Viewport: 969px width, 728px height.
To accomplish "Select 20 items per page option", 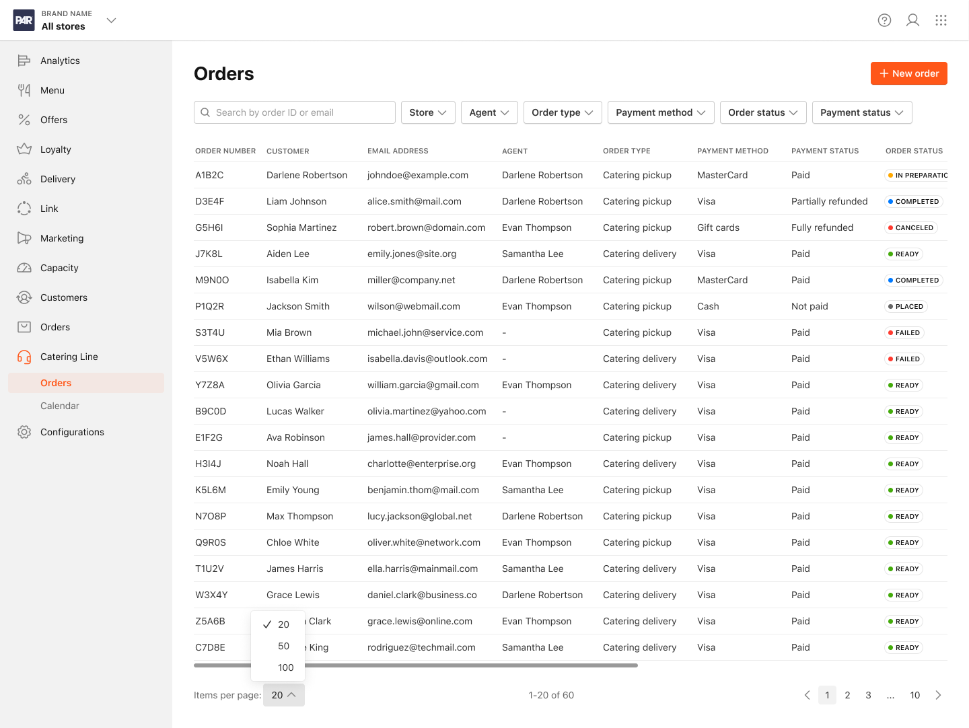I will coord(278,624).
